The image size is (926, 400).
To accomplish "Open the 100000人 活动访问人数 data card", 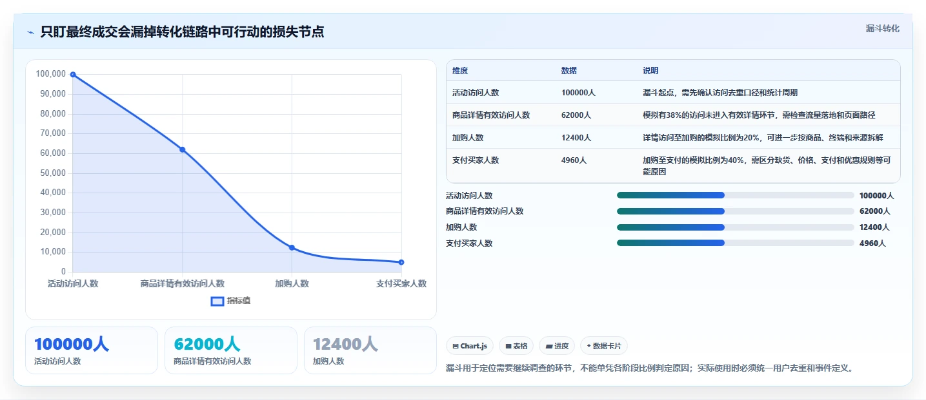I will point(92,350).
